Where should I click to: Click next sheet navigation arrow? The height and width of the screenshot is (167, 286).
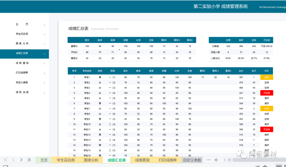(x=21, y=160)
